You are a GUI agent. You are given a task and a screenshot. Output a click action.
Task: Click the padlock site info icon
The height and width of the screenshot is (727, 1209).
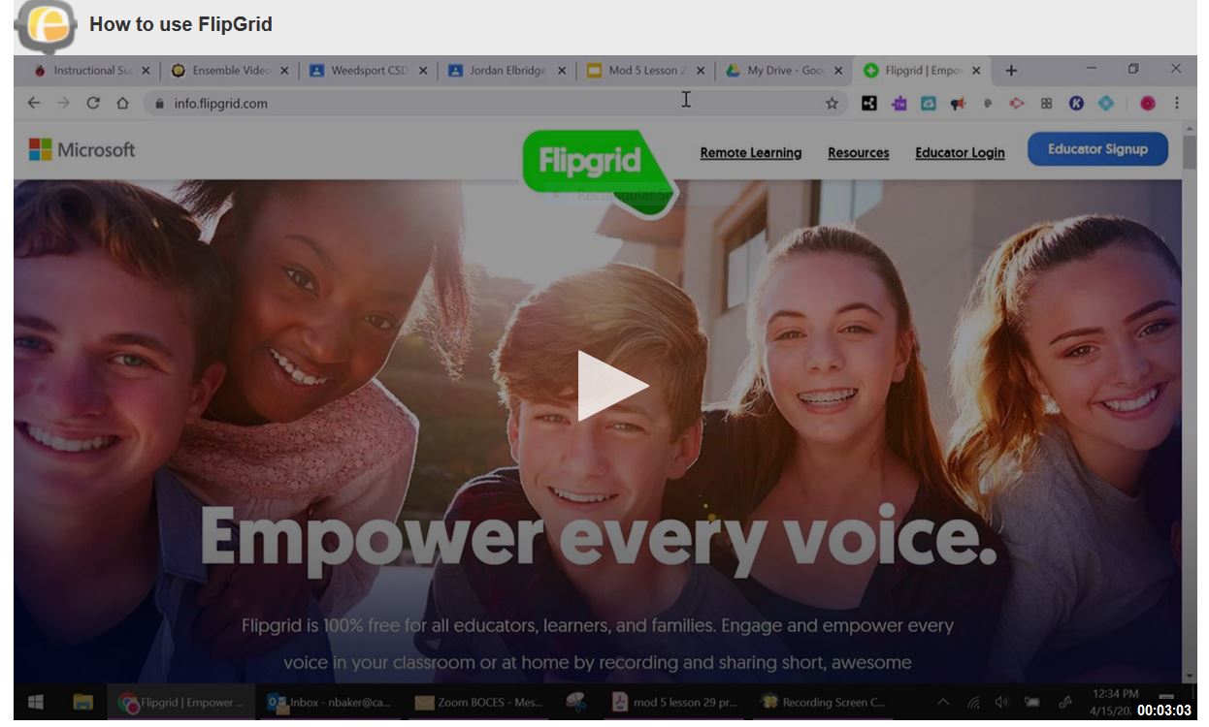pyautogui.click(x=160, y=103)
